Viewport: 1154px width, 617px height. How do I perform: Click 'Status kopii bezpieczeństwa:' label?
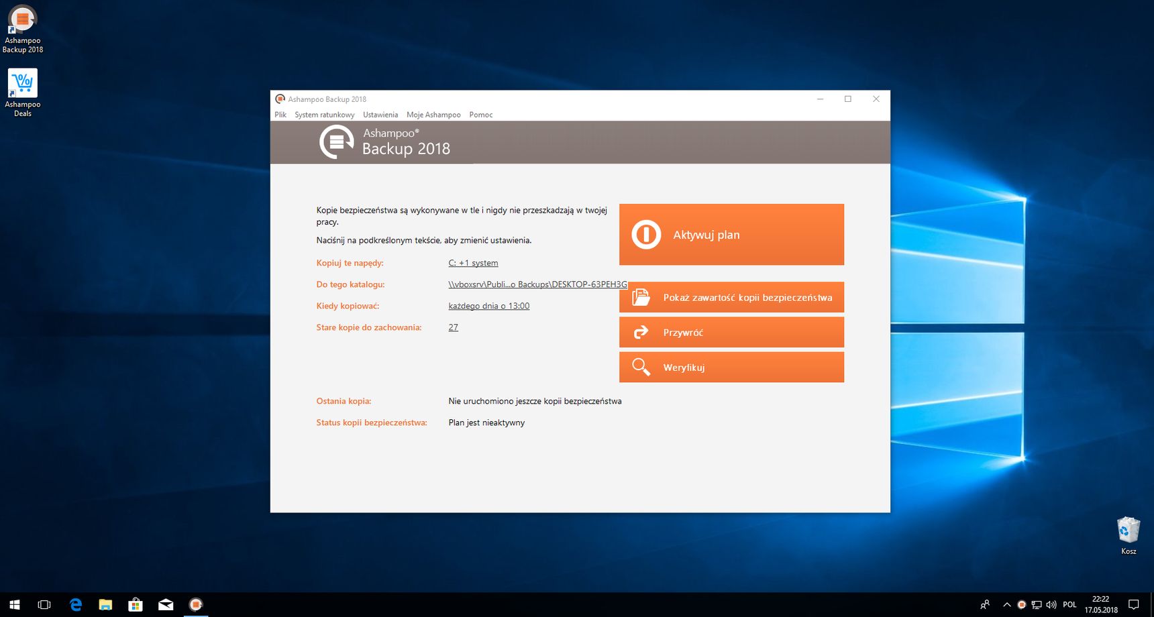pyautogui.click(x=372, y=423)
